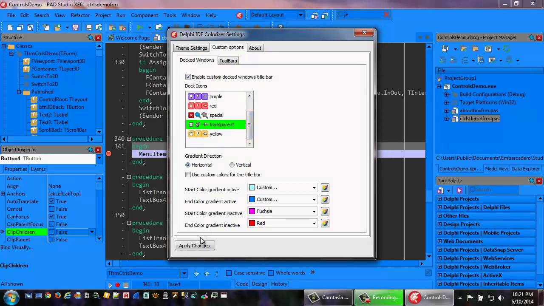Switch to Theme Settings tab
The width and height of the screenshot is (544, 306).
click(x=191, y=48)
